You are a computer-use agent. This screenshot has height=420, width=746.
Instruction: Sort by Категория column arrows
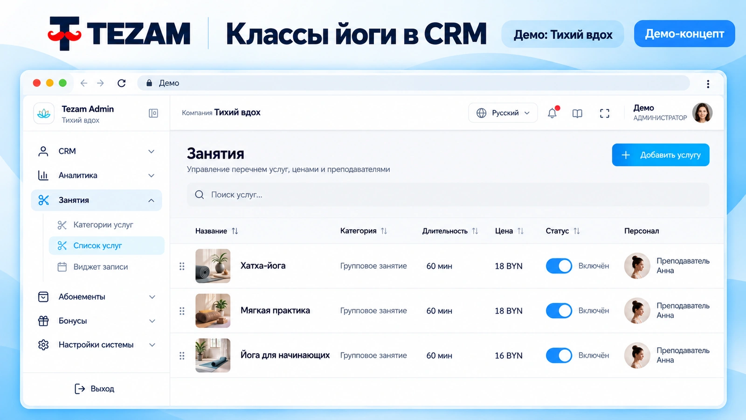tap(384, 231)
